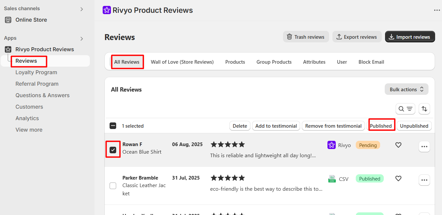Click the Published status badge on Parker row
The width and height of the screenshot is (442, 215).
(x=370, y=179)
